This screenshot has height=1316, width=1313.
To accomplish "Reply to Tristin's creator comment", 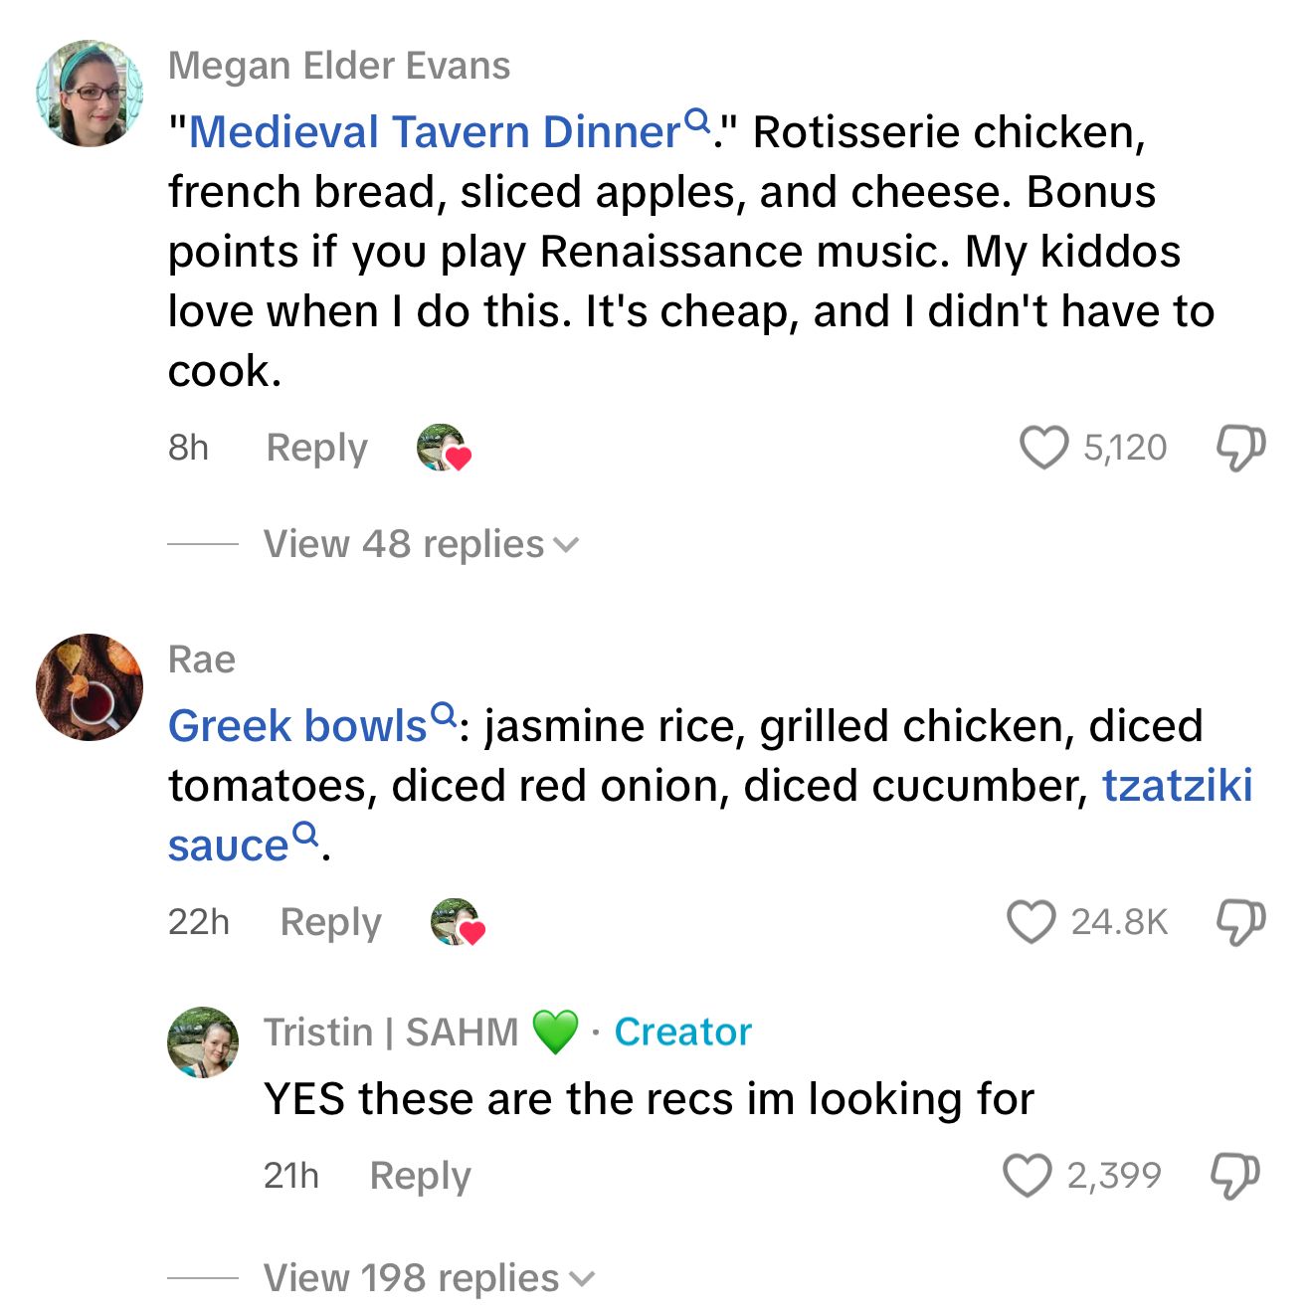I will coord(420,1176).
